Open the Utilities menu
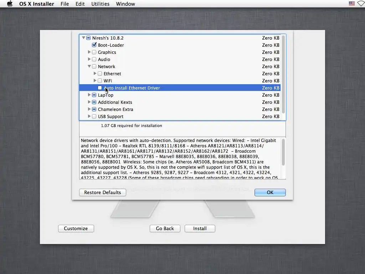Screen dimensions: 365x274 100,4
